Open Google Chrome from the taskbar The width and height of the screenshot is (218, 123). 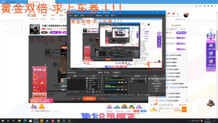pyautogui.click(x=58, y=121)
